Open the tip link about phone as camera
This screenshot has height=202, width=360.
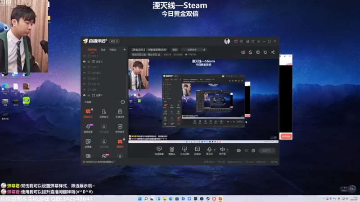[x=100, y=162]
